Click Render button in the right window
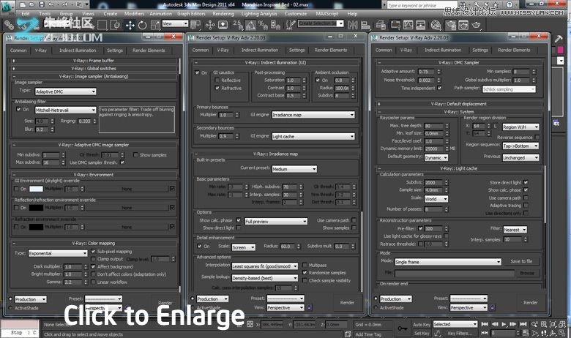Viewport: 571px width, 338px height. tap(530, 302)
